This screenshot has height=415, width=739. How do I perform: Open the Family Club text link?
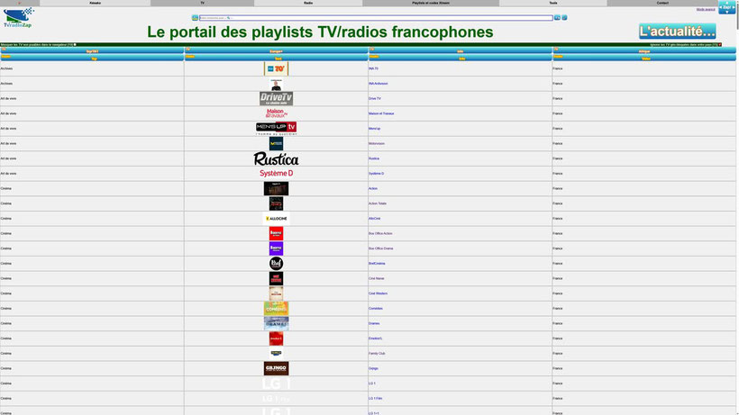[x=377, y=354]
